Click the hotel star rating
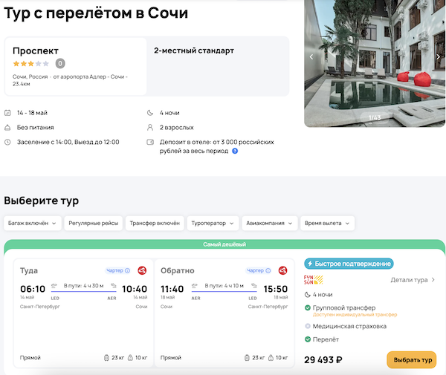Screen dimensions: 446x375 click(31, 63)
